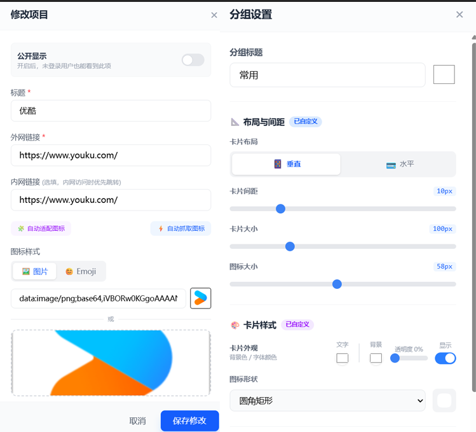This screenshot has height=432, width=476.
Task: Click the 布局与间距 ruler icon
Action: coord(235,122)
